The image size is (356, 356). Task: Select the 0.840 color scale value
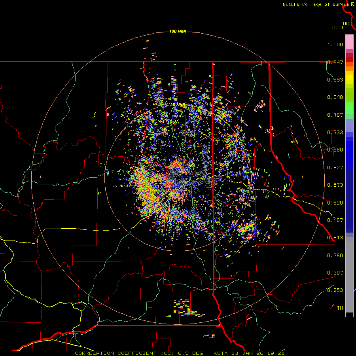(x=335, y=97)
